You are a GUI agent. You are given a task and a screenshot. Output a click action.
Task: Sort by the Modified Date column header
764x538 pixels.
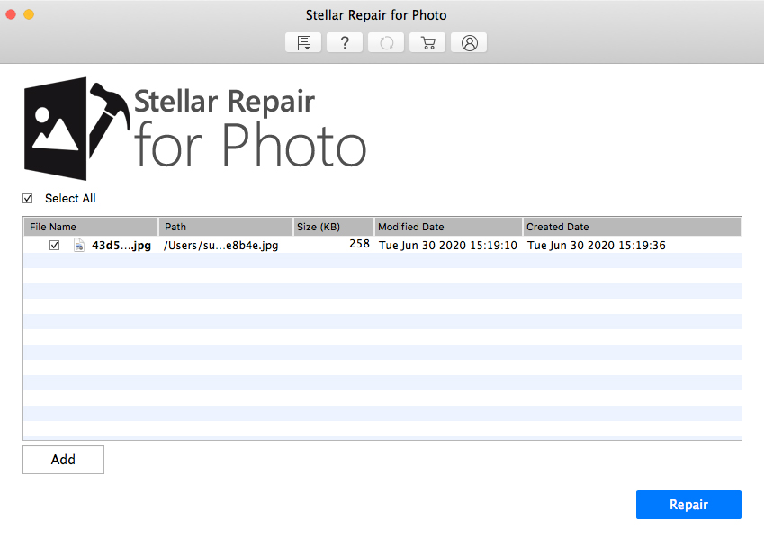(x=448, y=227)
